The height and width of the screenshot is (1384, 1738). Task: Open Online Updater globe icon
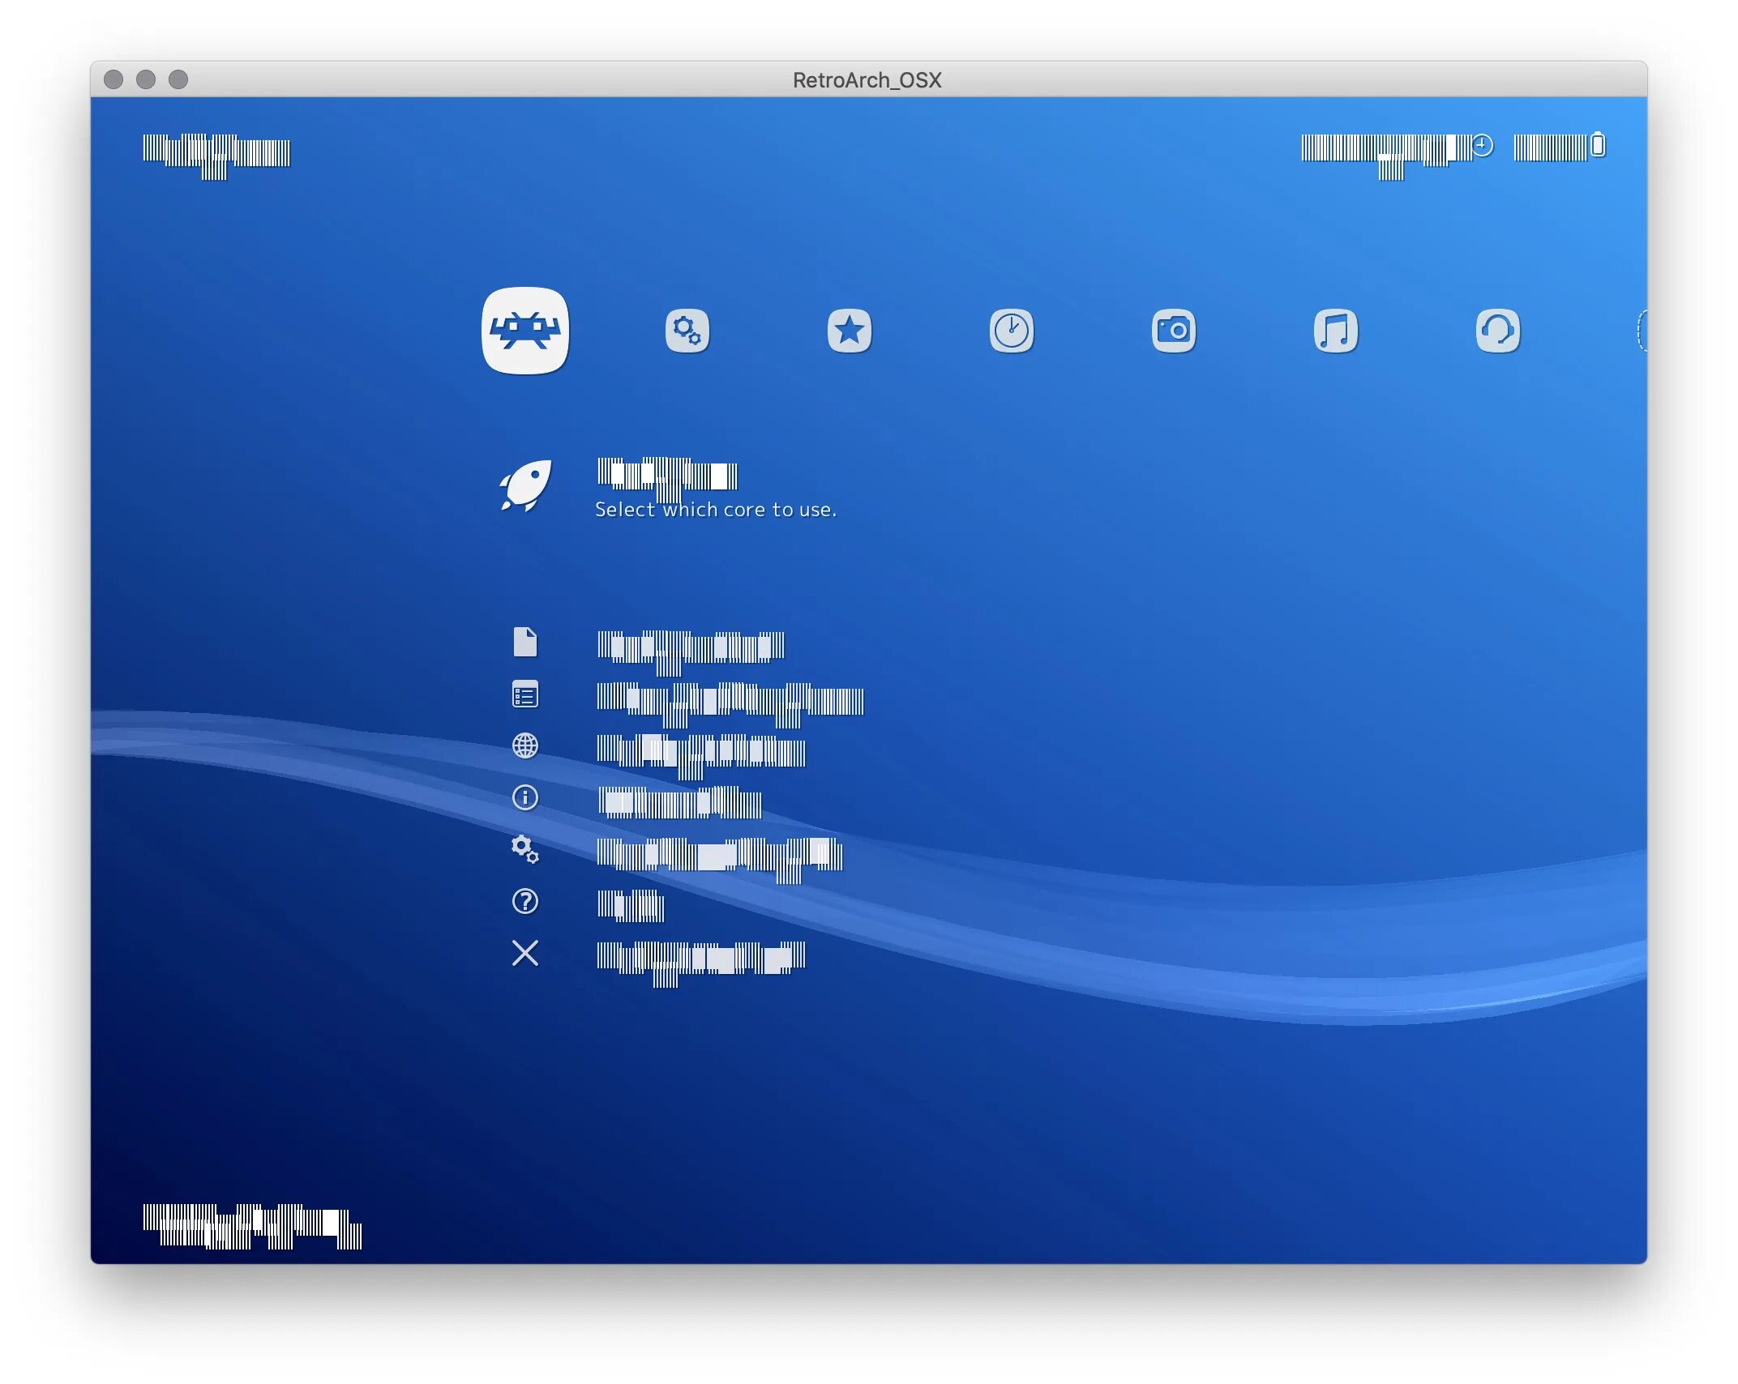[525, 745]
